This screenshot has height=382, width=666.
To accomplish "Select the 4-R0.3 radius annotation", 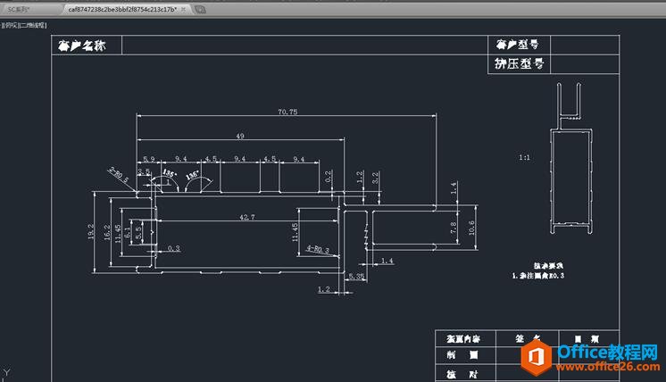I will (x=318, y=249).
